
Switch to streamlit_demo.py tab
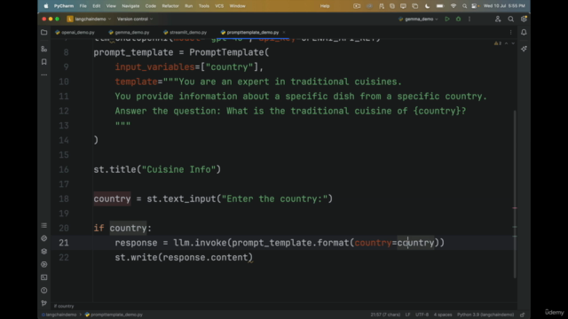[185, 32]
